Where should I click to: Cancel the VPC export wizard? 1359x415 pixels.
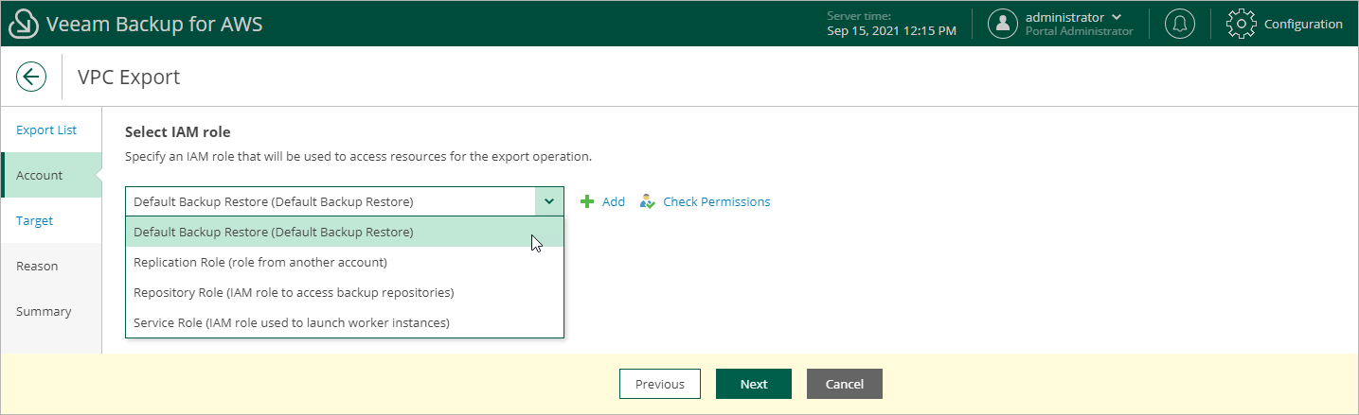[x=844, y=384]
